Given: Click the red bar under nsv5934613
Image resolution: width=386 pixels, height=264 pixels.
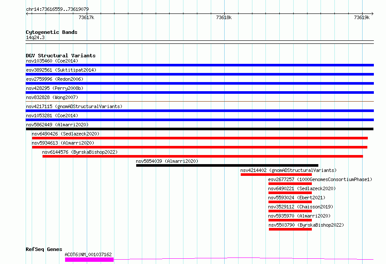Looking at the screenshot, I should (x=200, y=147).
